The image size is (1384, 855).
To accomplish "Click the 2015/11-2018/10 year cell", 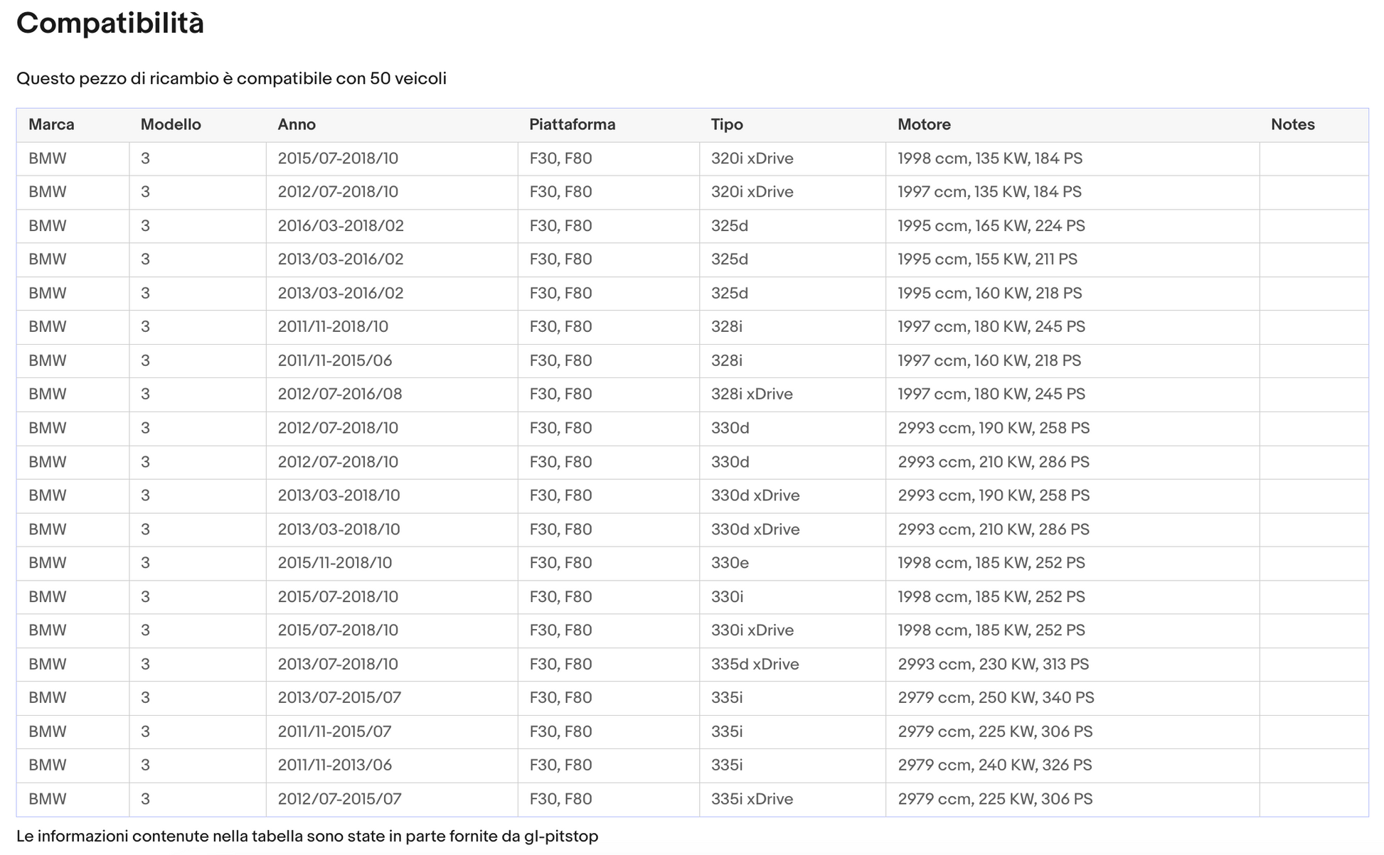I will [334, 563].
